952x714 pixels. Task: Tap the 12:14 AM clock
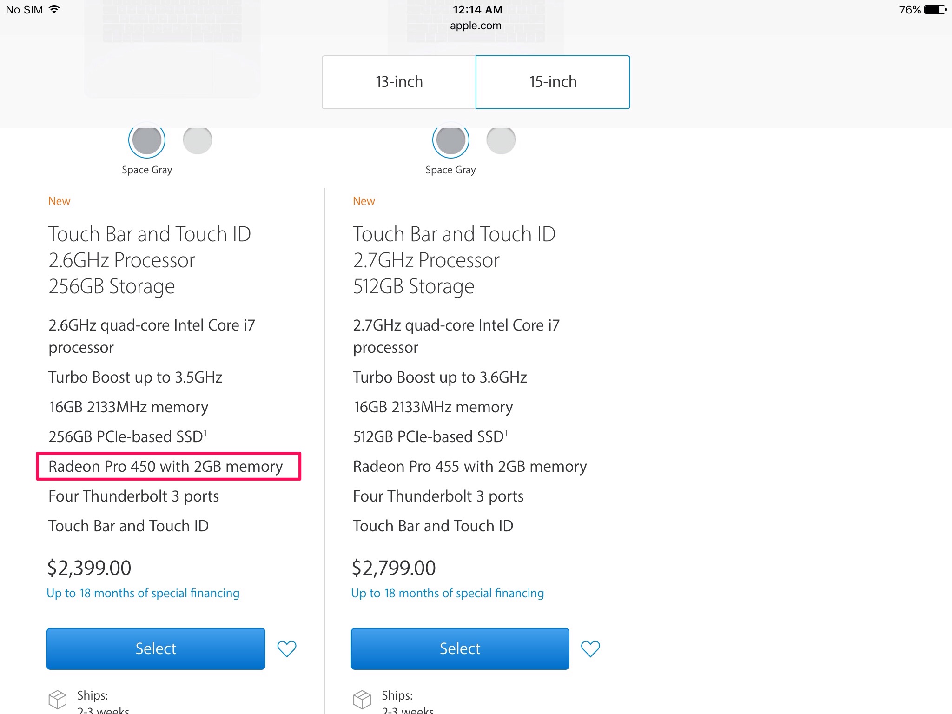click(x=477, y=9)
